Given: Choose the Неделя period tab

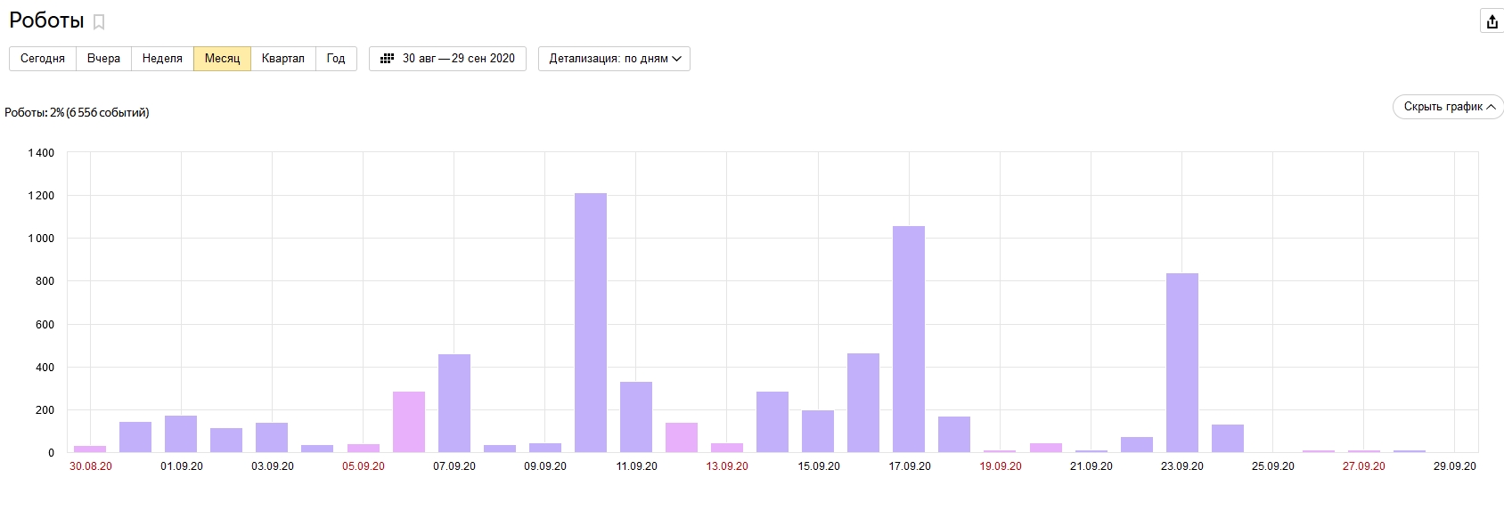Looking at the screenshot, I should point(162,59).
